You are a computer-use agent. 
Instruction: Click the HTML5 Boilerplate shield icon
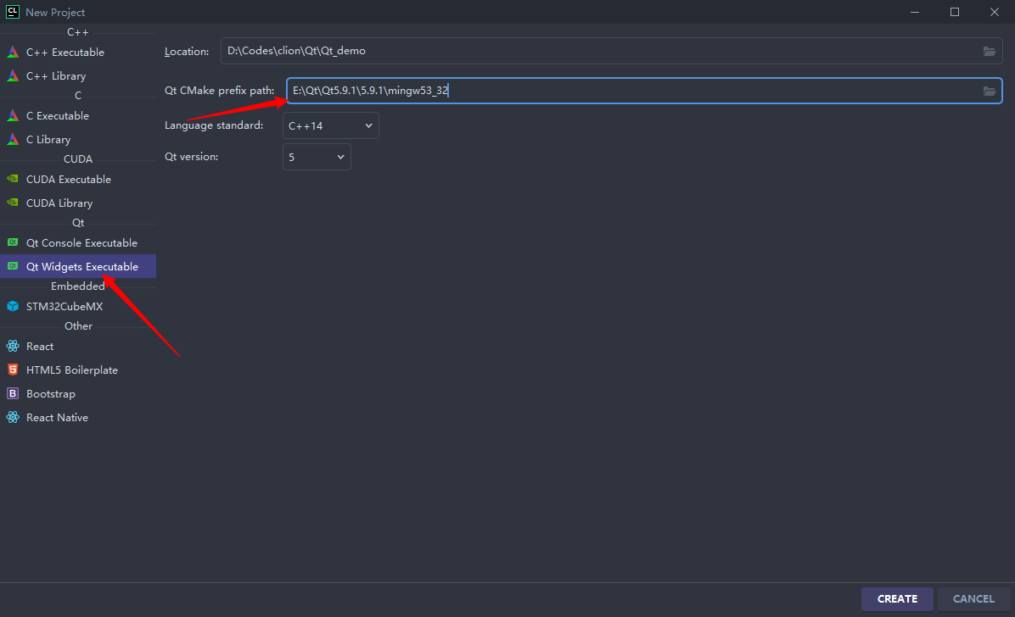(x=12, y=370)
